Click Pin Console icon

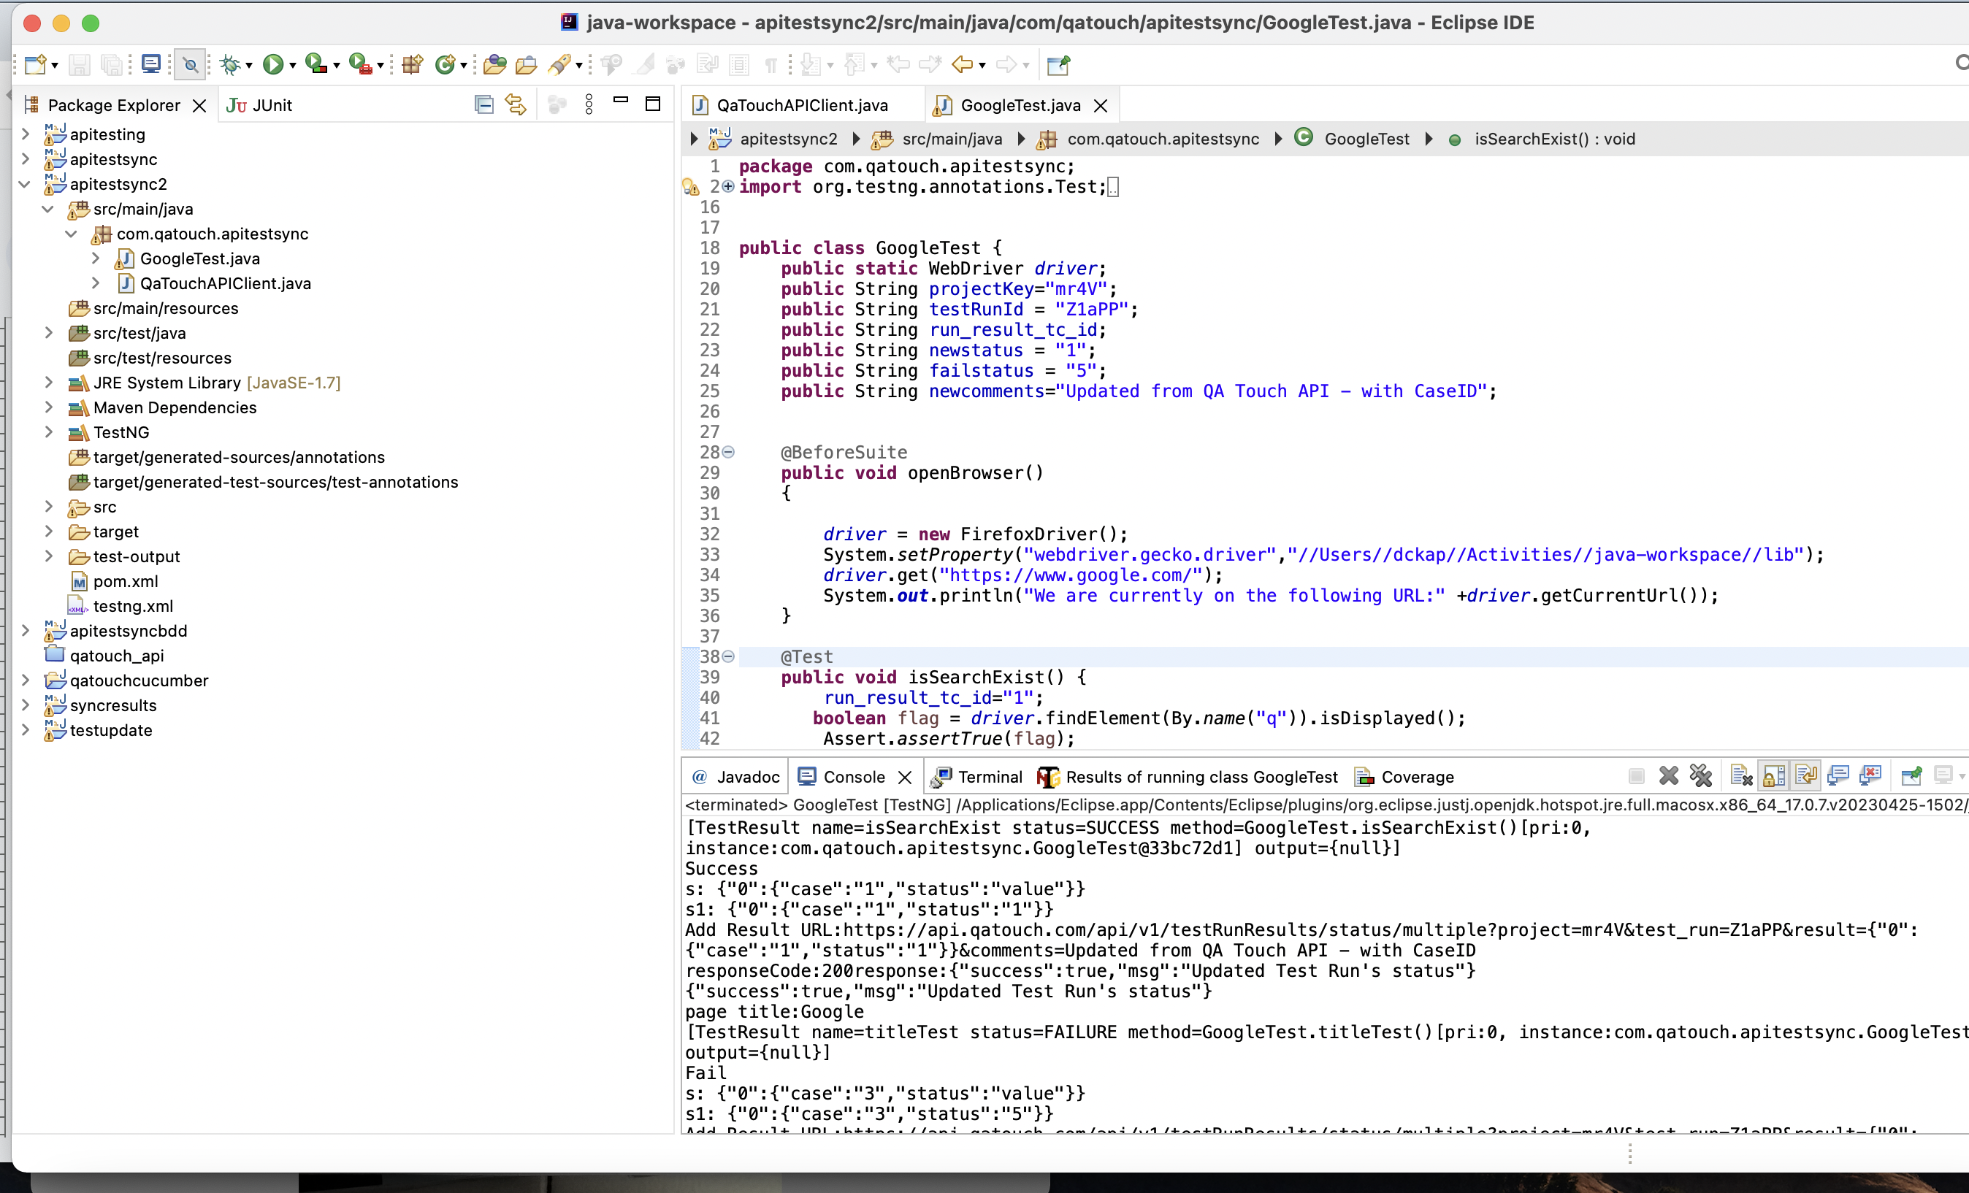1911,776
